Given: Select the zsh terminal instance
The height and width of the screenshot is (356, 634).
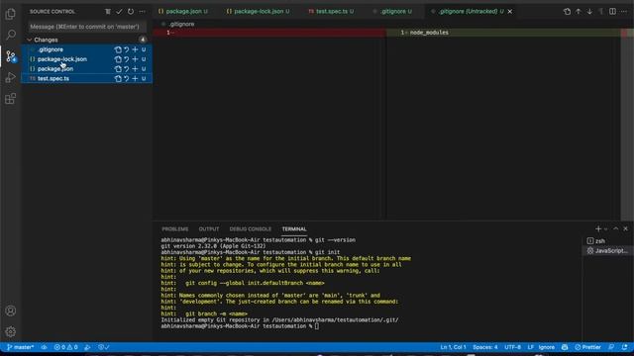Looking at the screenshot, I should (606, 241).
